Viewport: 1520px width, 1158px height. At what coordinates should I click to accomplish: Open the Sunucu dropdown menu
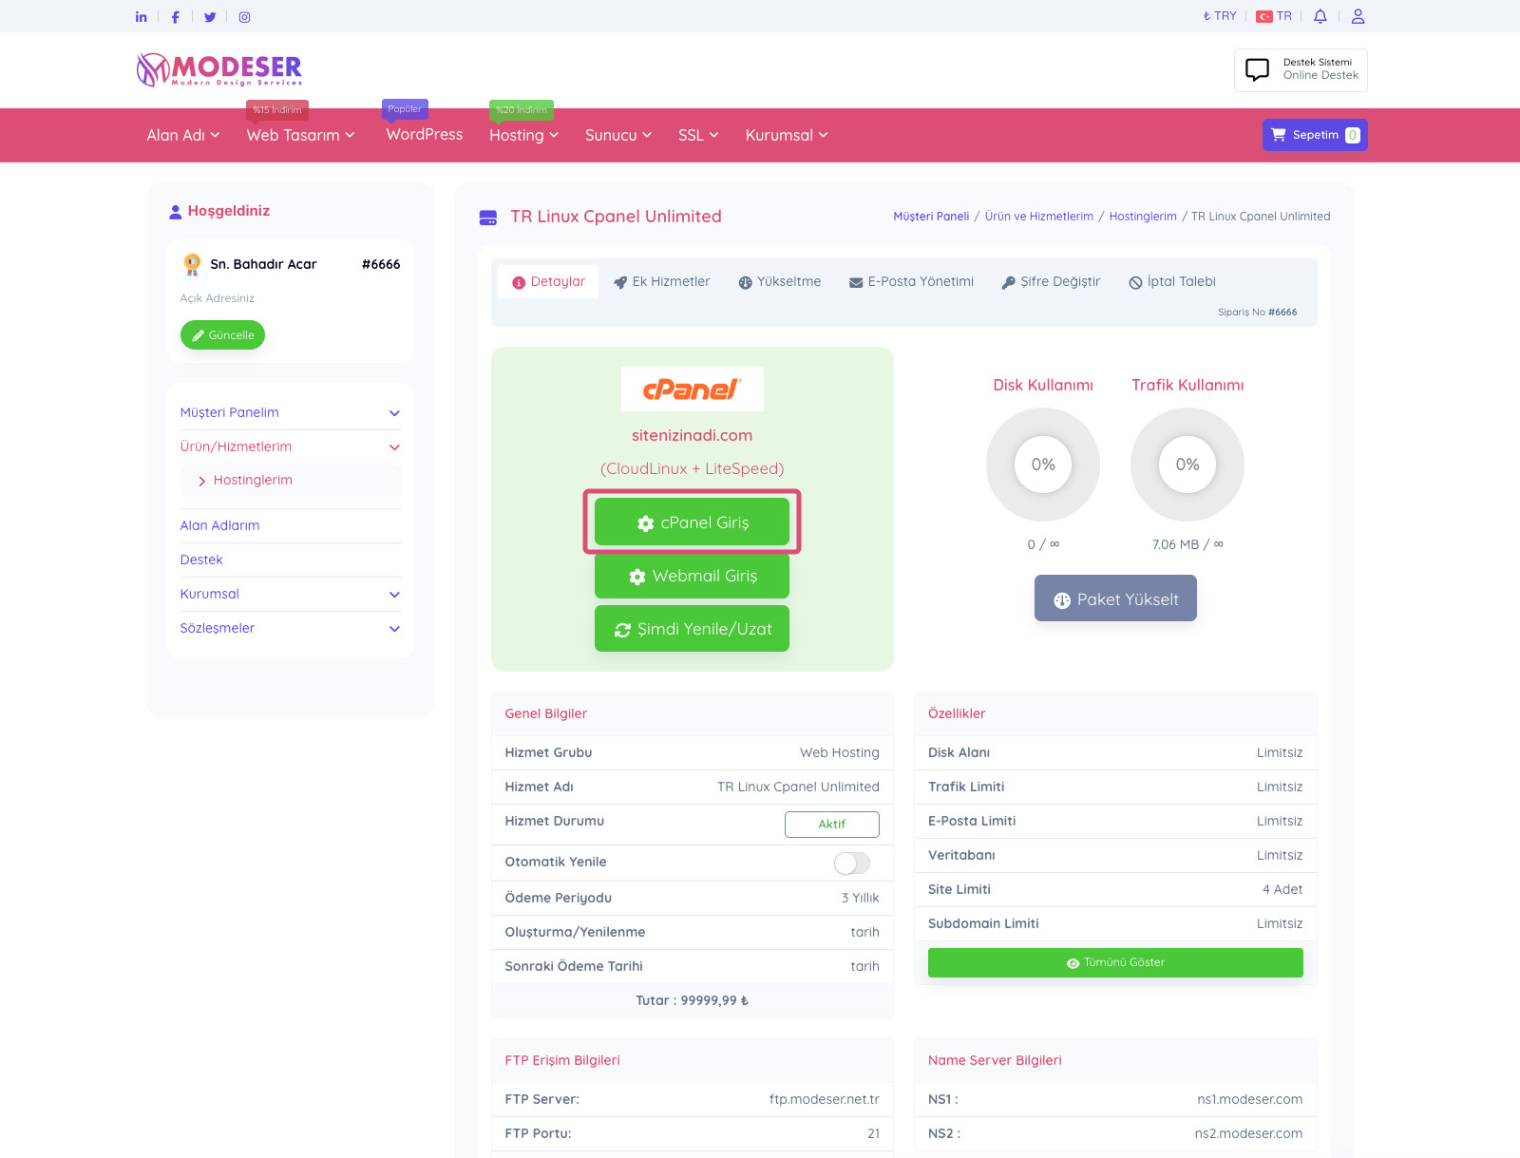(618, 135)
